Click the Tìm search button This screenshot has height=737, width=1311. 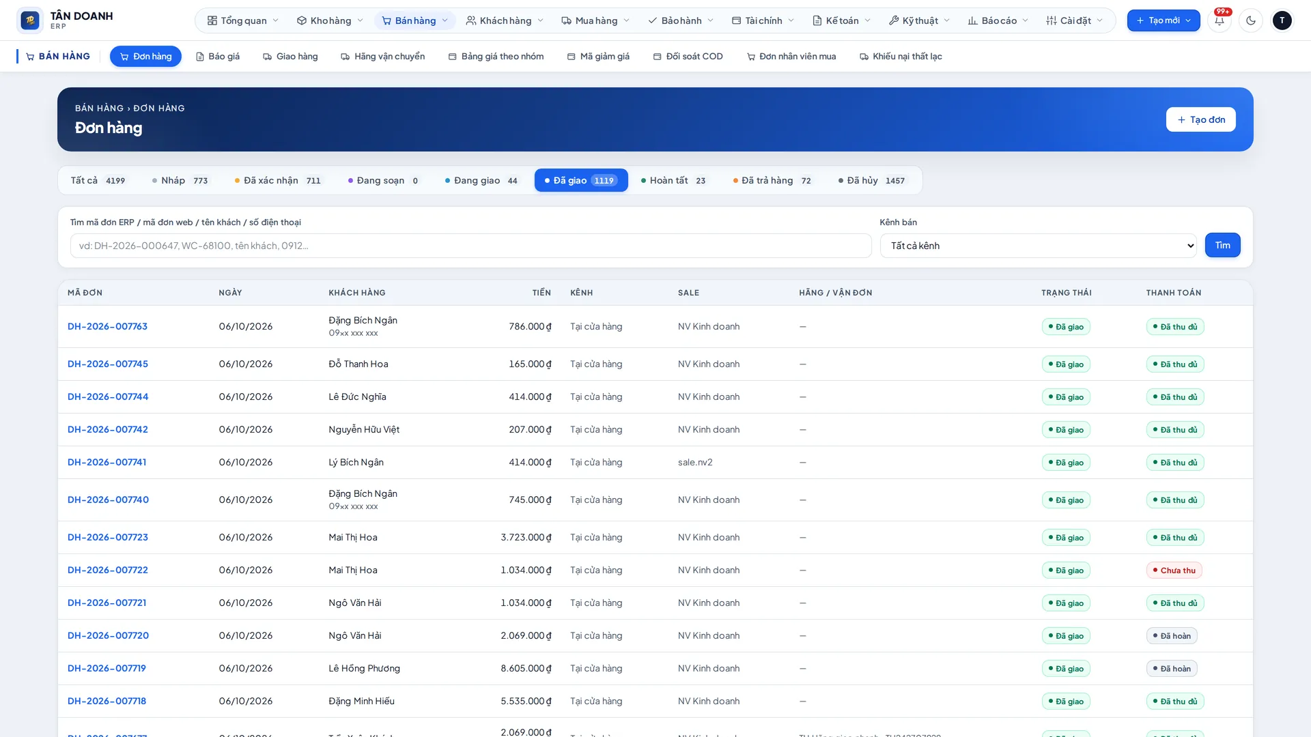coord(1222,245)
